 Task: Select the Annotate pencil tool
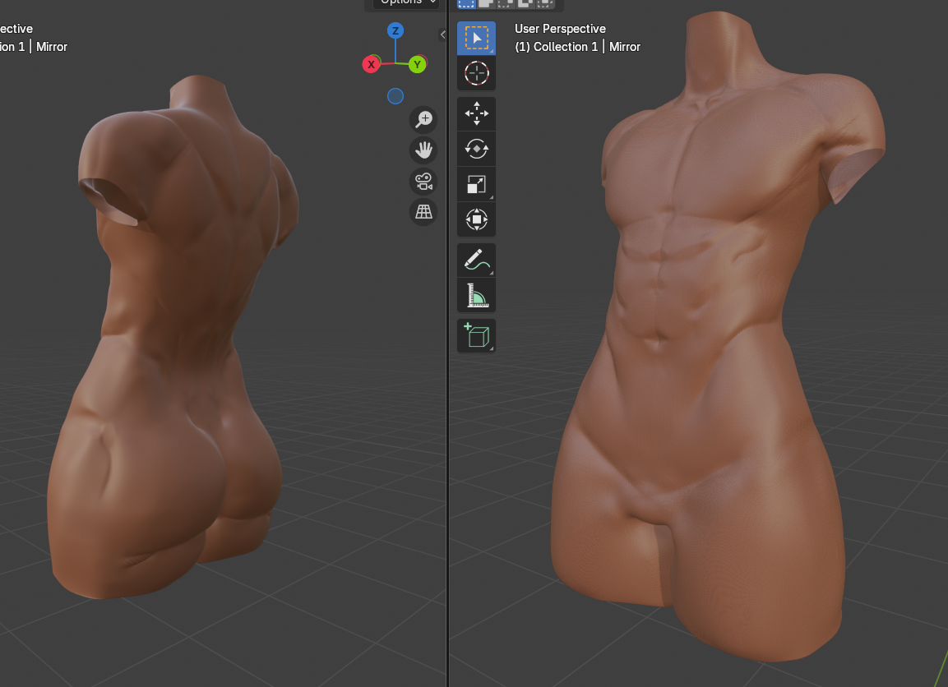coord(476,260)
